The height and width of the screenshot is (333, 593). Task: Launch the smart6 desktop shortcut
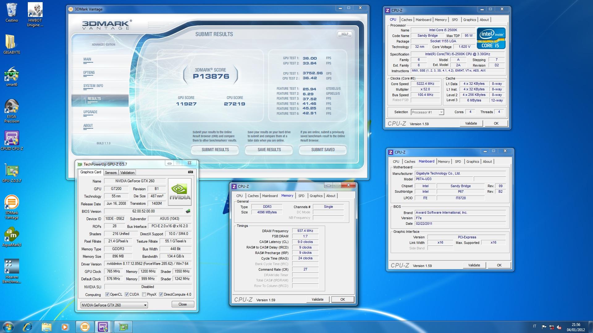(x=12, y=76)
